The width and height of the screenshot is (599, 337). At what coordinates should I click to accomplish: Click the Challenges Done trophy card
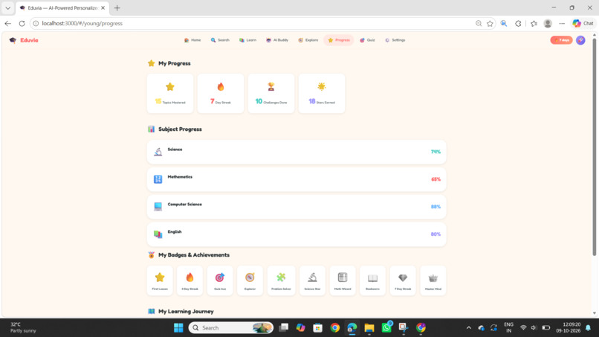pos(271,93)
